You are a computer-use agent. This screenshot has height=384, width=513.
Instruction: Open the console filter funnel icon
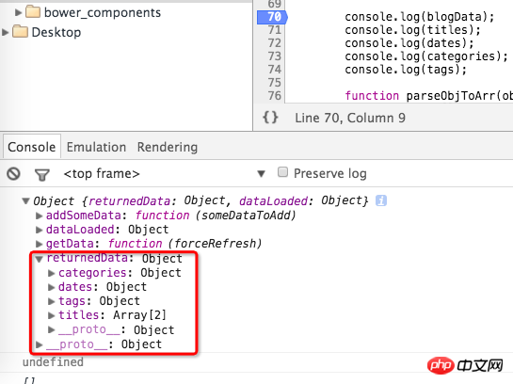42,175
